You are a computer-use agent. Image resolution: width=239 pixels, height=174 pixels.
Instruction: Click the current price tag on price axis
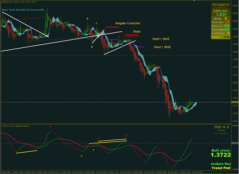(x=235, y=102)
